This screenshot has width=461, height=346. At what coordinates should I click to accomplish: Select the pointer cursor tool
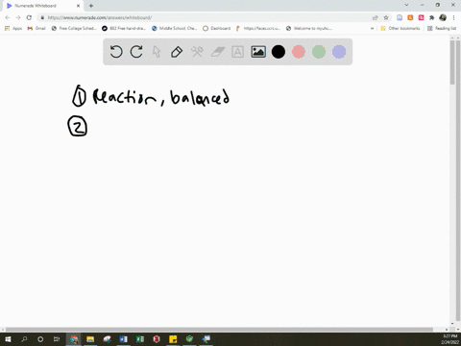click(x=157, y=52)
